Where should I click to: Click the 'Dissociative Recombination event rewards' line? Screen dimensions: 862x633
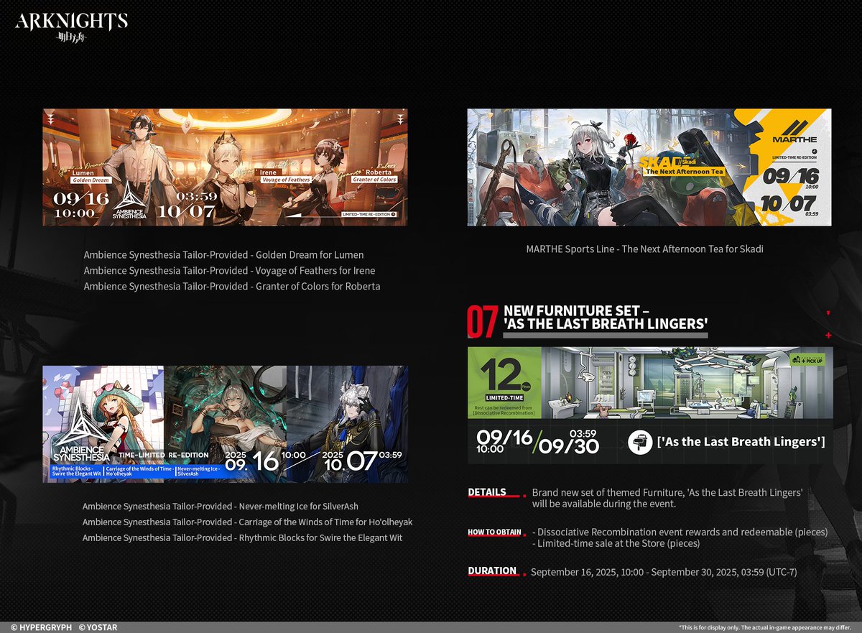click(x=680, y=532)
